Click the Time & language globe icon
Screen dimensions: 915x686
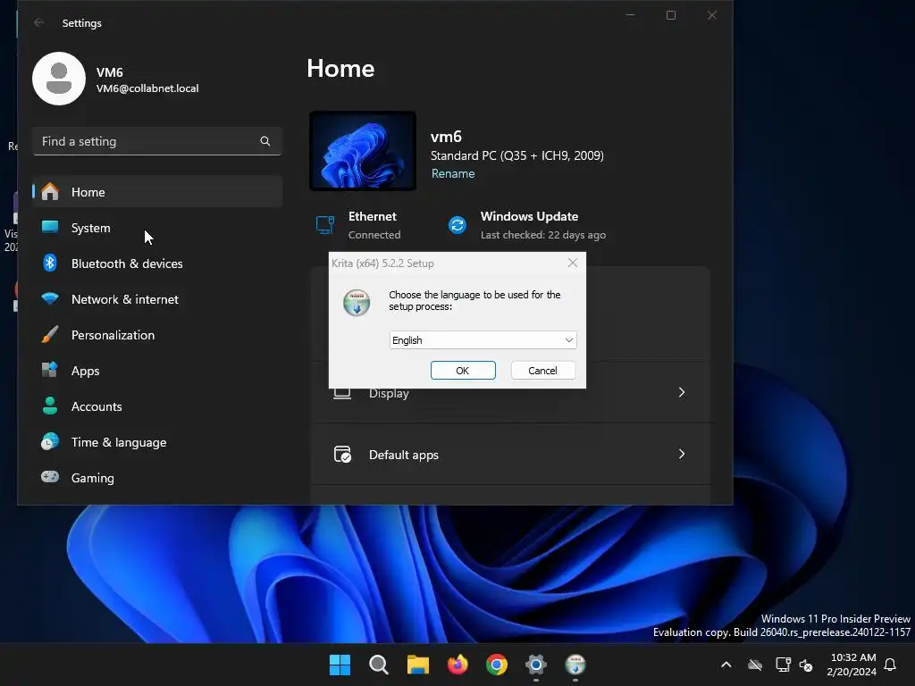click(x=50, y=441)
